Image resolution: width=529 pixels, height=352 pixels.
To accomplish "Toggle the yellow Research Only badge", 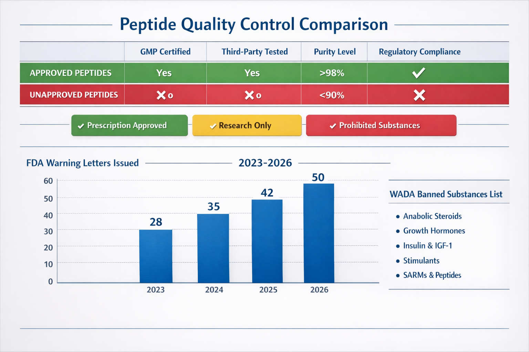I will point(247,125).
